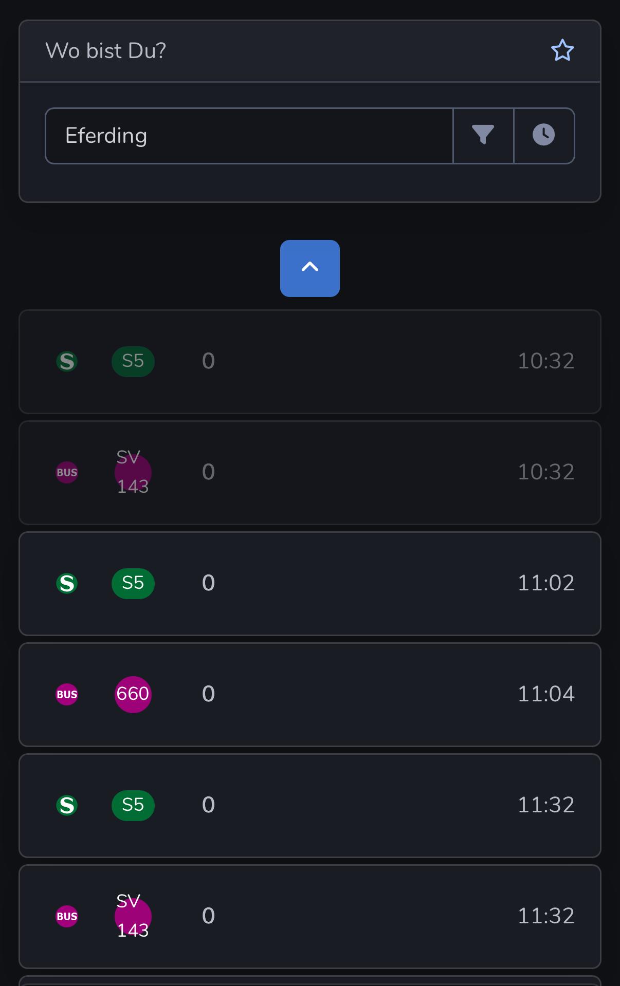Screen dimensions: 620x986
Task: Click the faded BUS icon at 10:32
Action: click(x=67, y=473)
